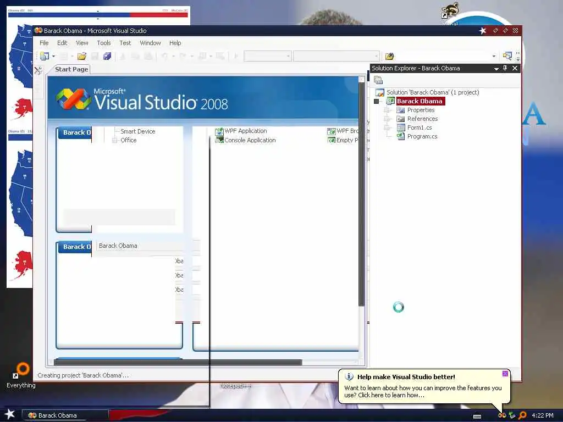Click the Open File folder toolbar icon

[82, 56]
